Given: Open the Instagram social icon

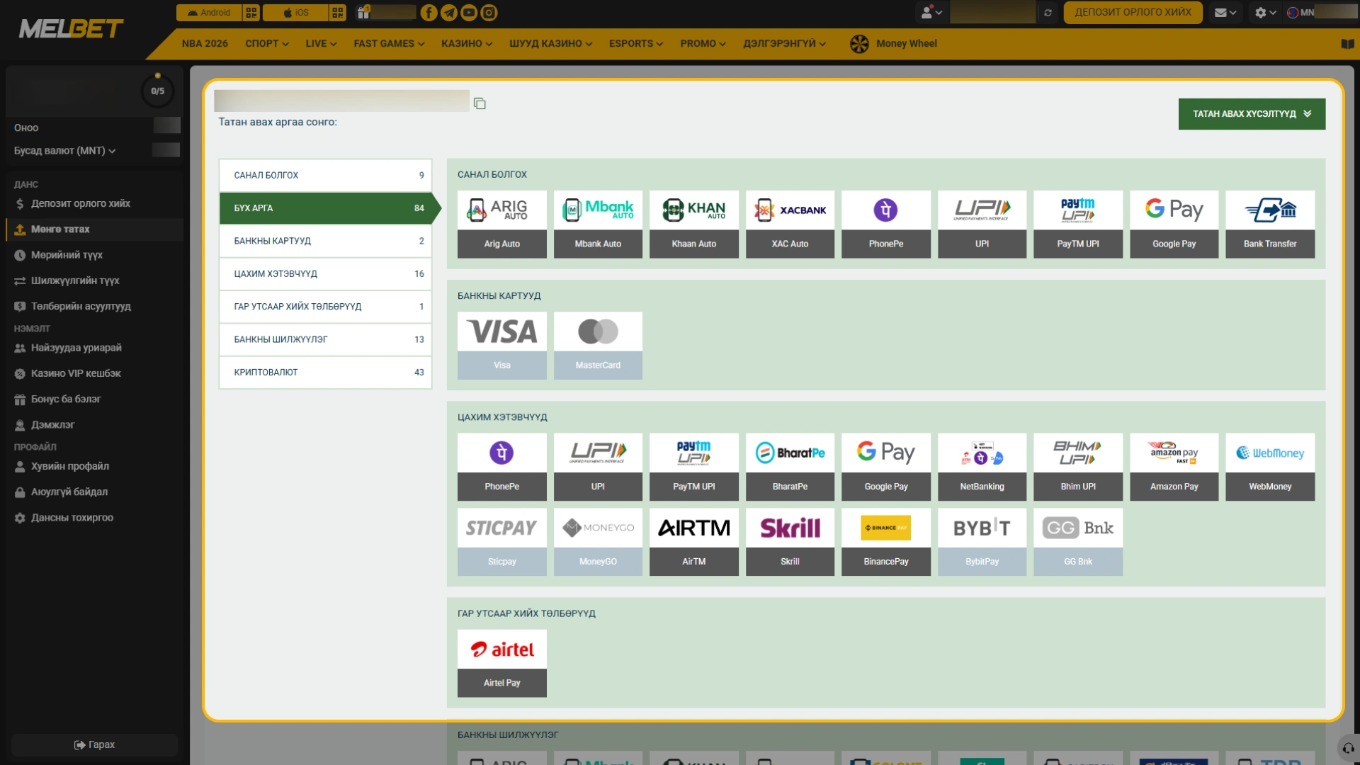Looking at the screenshot, I should click(x=489, y=13).
